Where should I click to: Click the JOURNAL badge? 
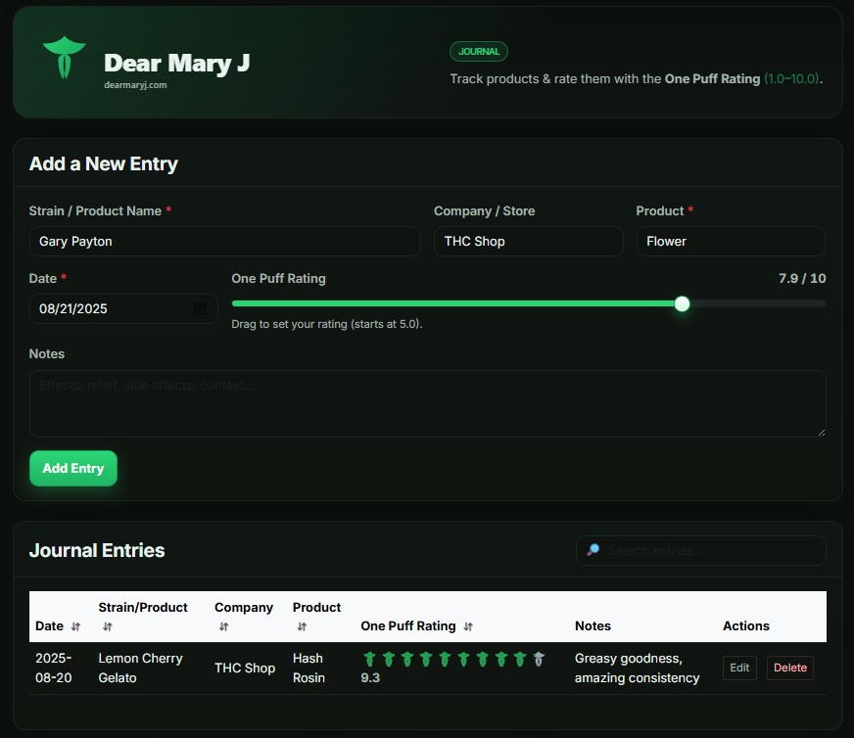point(479,51)
